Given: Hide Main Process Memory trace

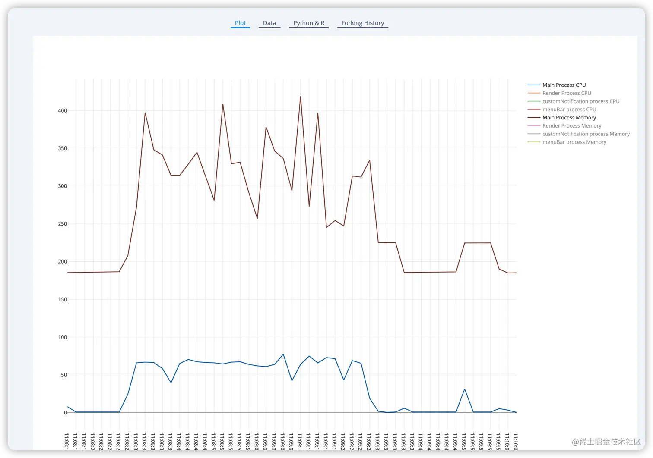Looking at the screenshot, I should click(569, 118).
